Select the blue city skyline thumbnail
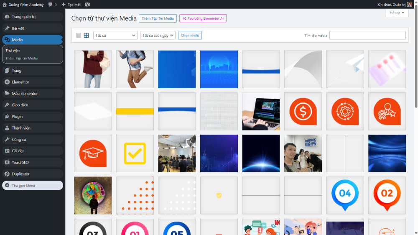 (219, 69)
